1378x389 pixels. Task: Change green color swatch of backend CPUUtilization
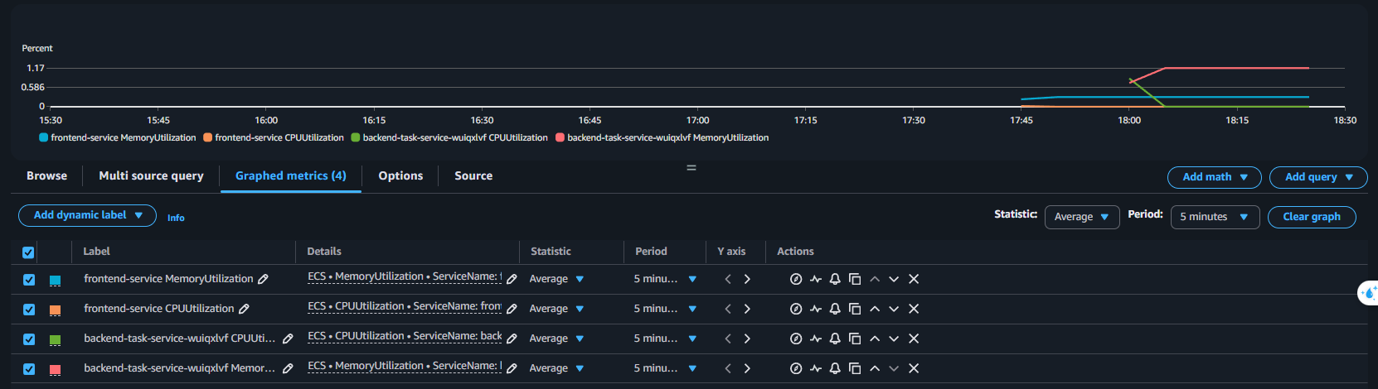pyautogui.click(x=56, y=340)
